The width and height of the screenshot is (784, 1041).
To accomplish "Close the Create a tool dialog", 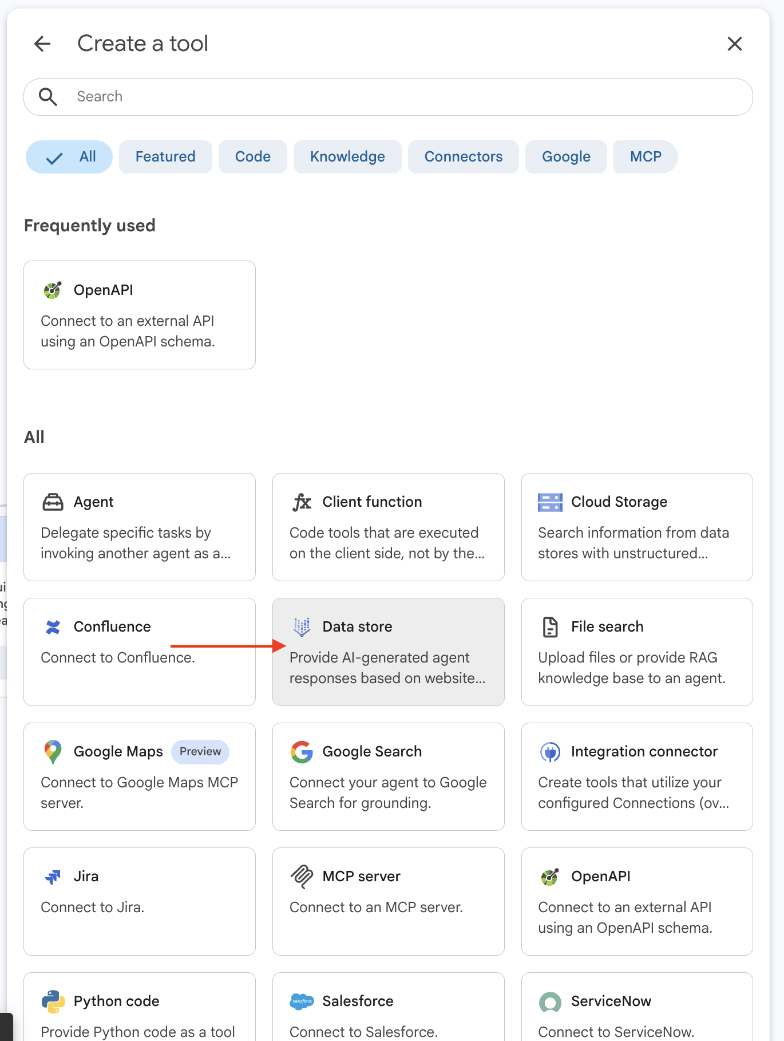I will pos(734,44).
